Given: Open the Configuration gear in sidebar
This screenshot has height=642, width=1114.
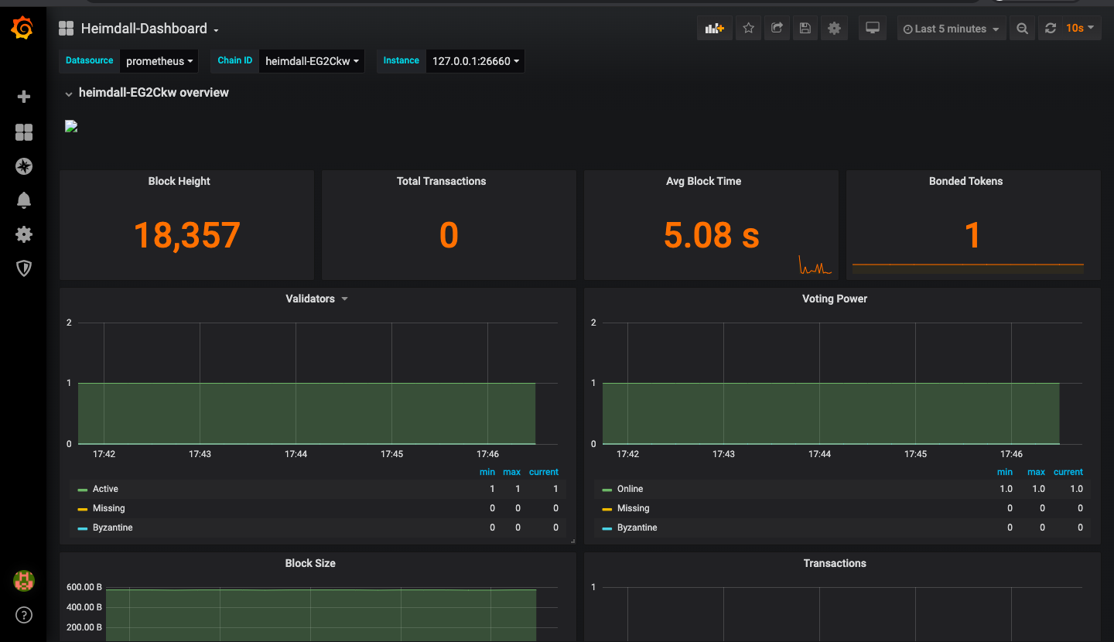Looking at the screenshot, I should click(24, 234).
